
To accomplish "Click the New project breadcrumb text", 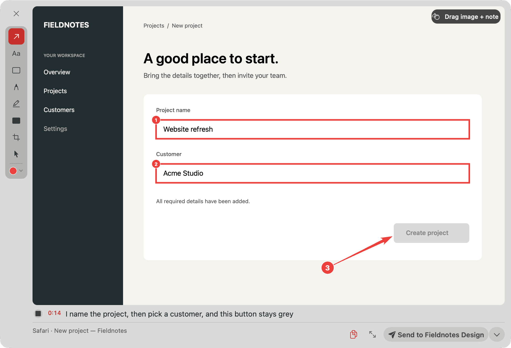I will (187, 26).
